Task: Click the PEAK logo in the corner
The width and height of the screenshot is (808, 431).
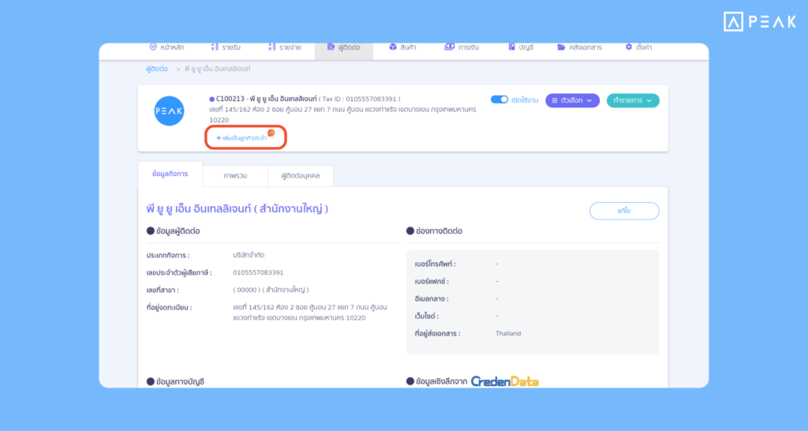Action: click(x=760, y=22)
